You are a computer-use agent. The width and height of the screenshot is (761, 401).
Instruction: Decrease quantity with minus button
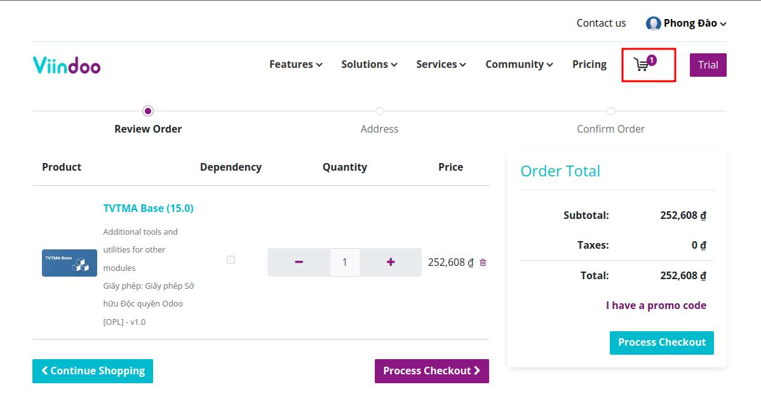tap(299, 262)
